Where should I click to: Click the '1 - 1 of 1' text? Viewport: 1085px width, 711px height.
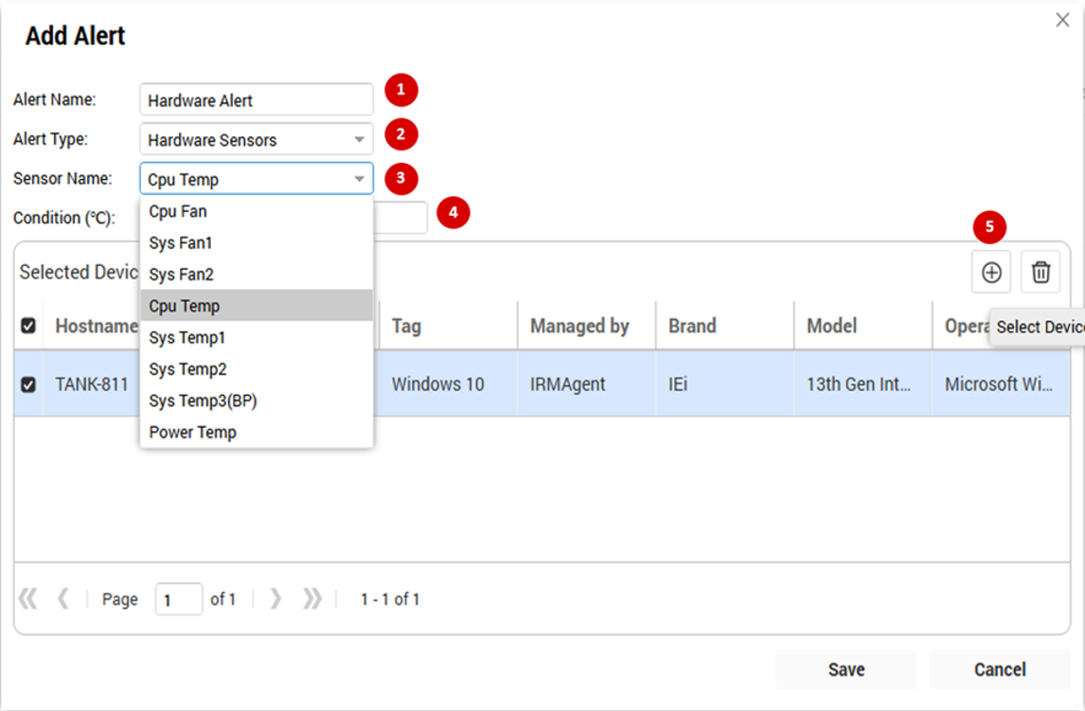pyautogui.click(x=390, y=599)
